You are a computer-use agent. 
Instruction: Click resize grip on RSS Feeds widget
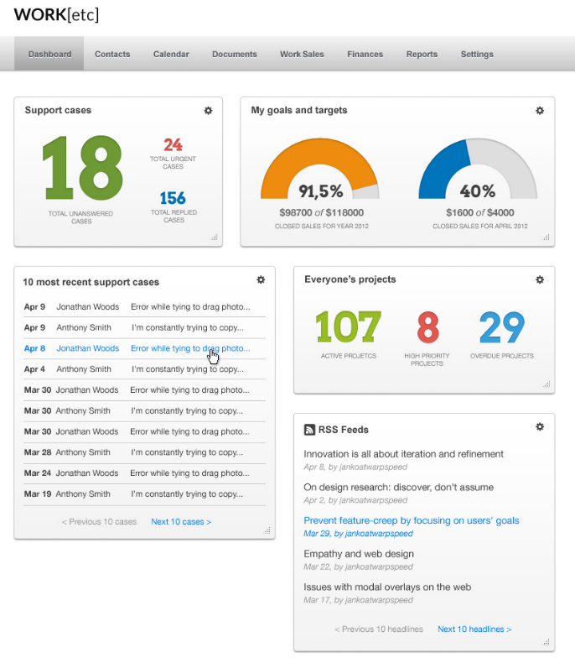547,643
